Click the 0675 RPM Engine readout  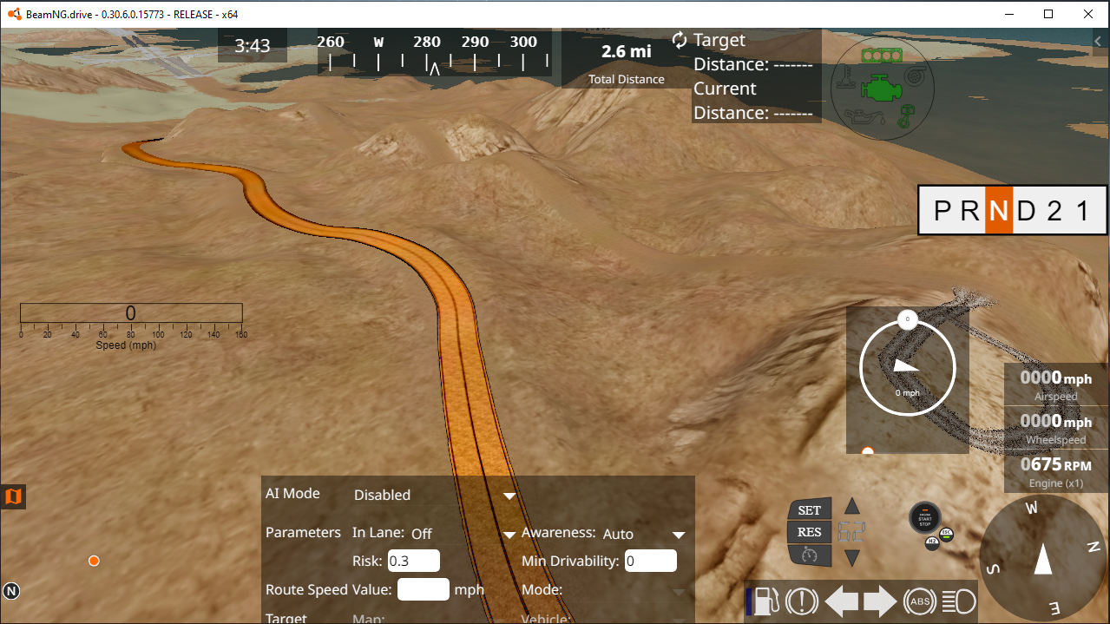point(1056,472)
